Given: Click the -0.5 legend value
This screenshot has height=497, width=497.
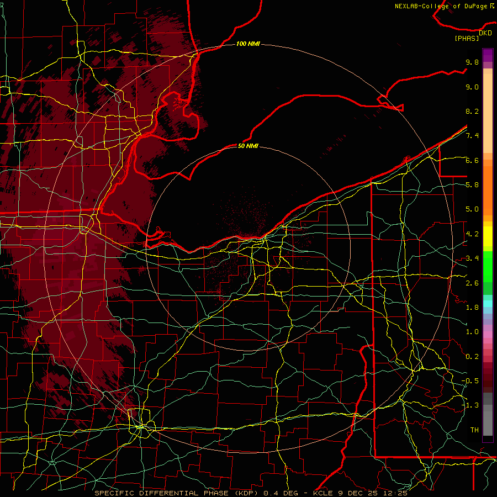Looking at the screenshot, I should click(x=470, y=381).
